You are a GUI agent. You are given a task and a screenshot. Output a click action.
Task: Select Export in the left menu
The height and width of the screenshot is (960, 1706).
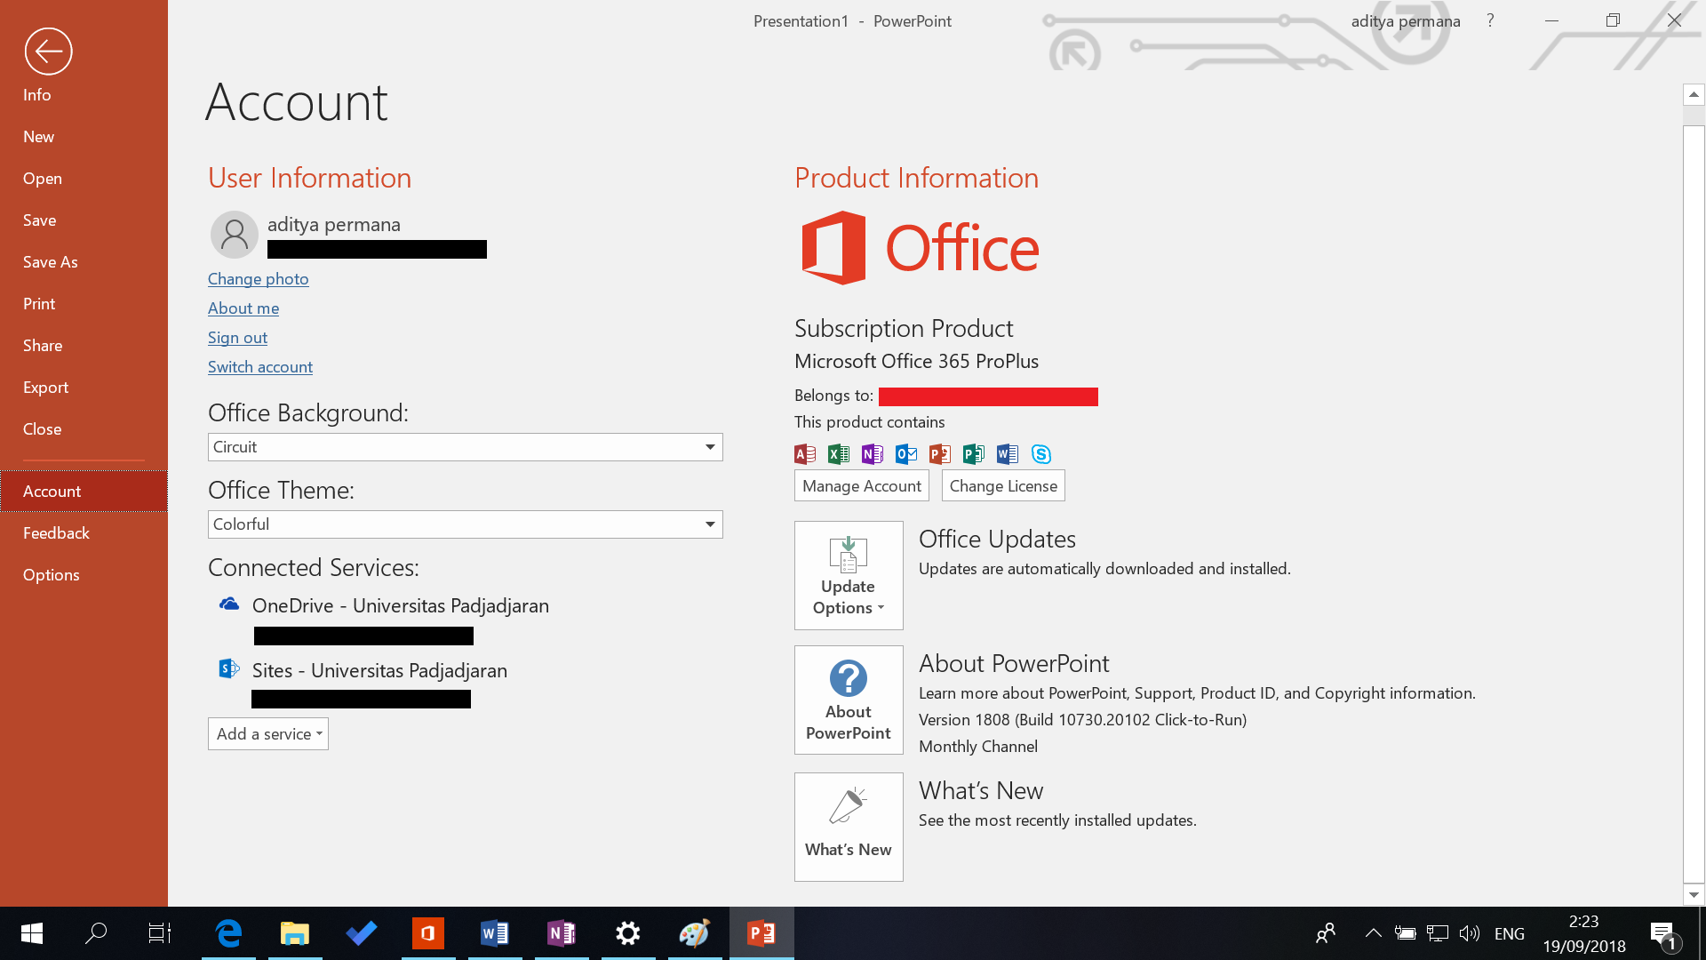click(x=45, y=388)
